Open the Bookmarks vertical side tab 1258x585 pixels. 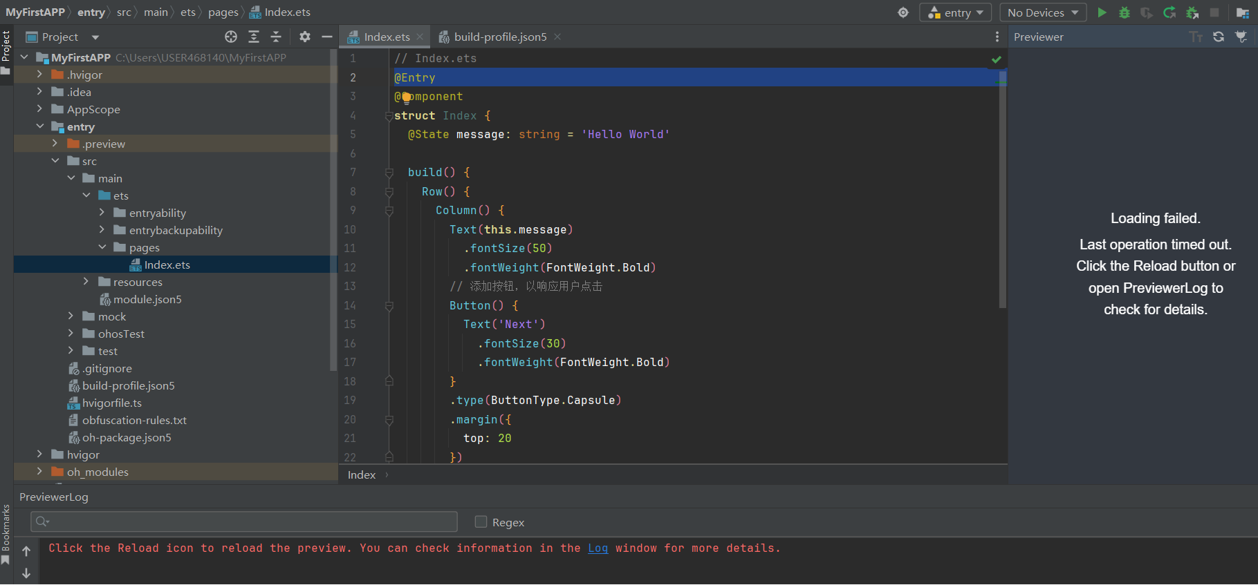pos(6,535)
